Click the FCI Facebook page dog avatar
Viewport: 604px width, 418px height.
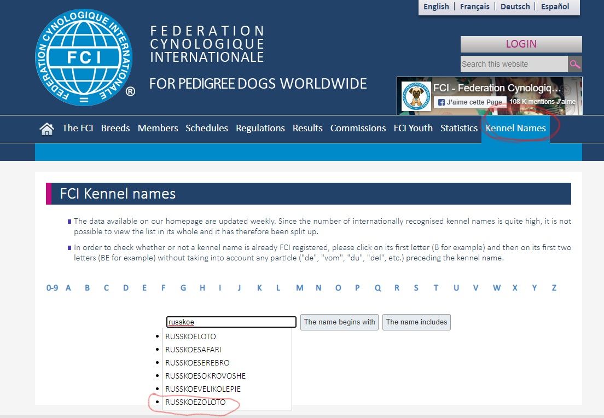(416, 96)
